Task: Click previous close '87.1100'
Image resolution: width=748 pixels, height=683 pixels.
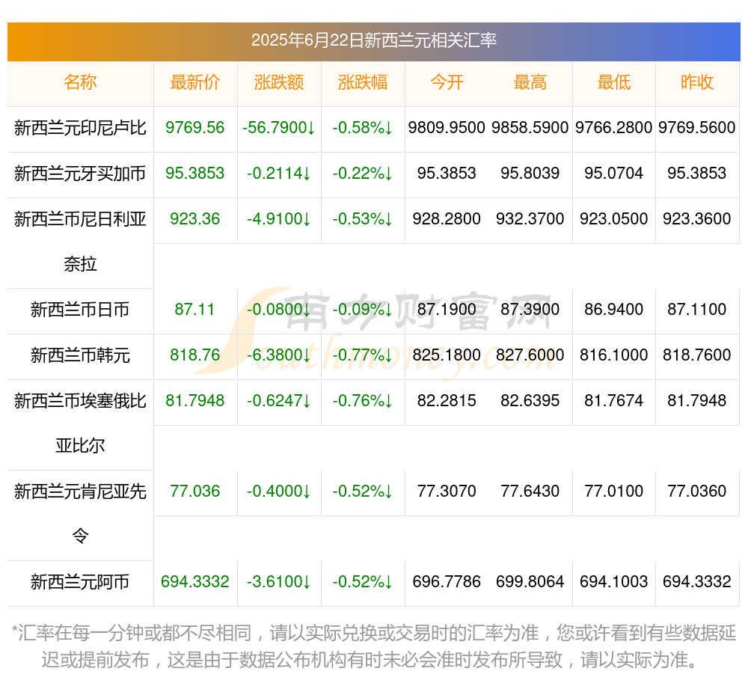Action: click(697, 310)
